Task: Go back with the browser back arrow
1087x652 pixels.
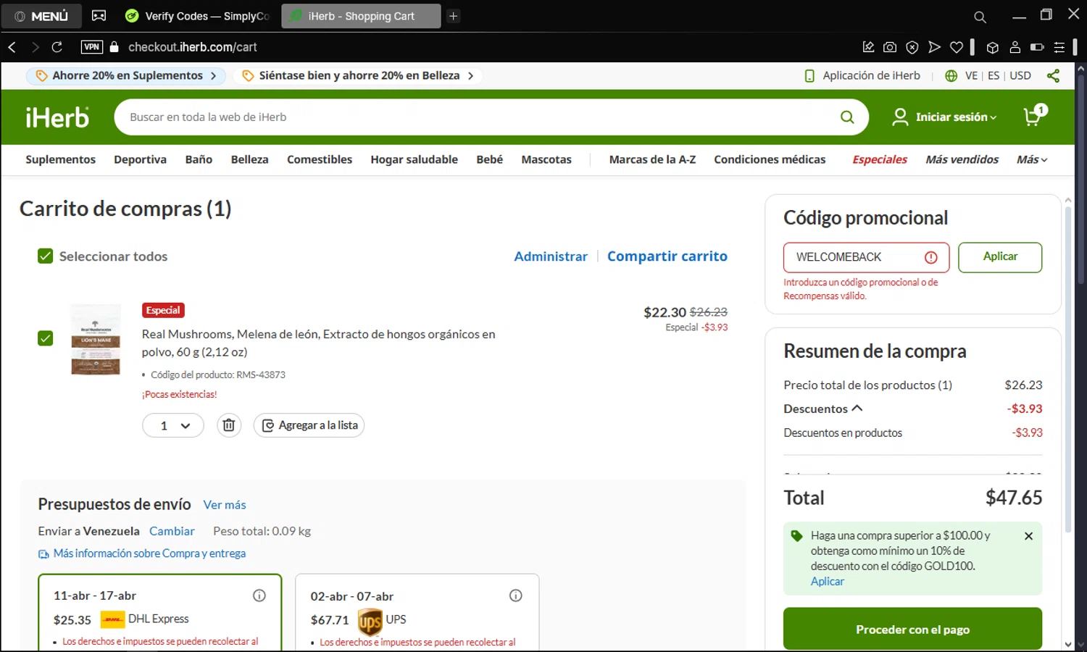Action: pyautogui.click(x=12, y=47)
